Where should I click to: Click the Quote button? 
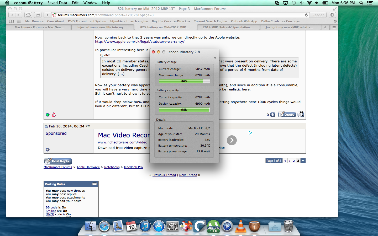pyautogui.click(x=287, y=114)
